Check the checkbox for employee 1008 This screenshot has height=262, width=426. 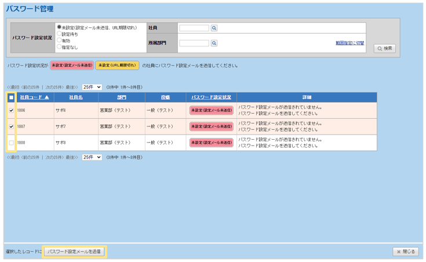12,142
